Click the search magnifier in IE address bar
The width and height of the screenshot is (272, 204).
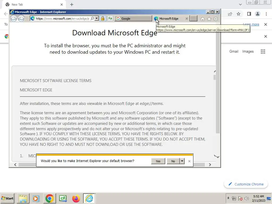coord(92,18)
